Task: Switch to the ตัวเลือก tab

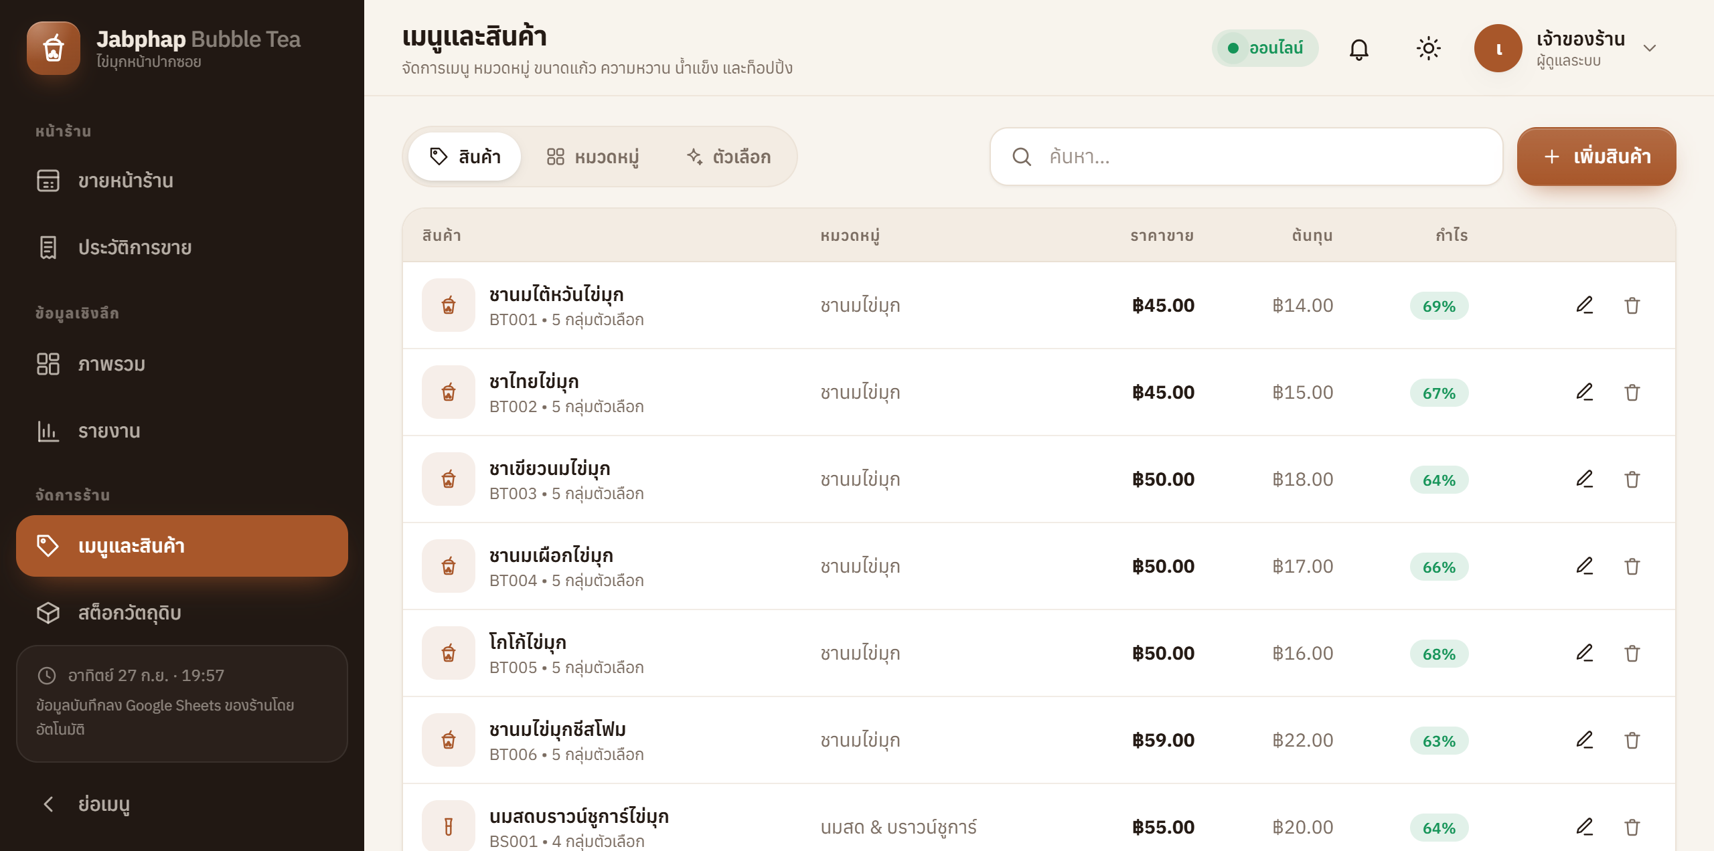Action: click(x=728, y=157)
